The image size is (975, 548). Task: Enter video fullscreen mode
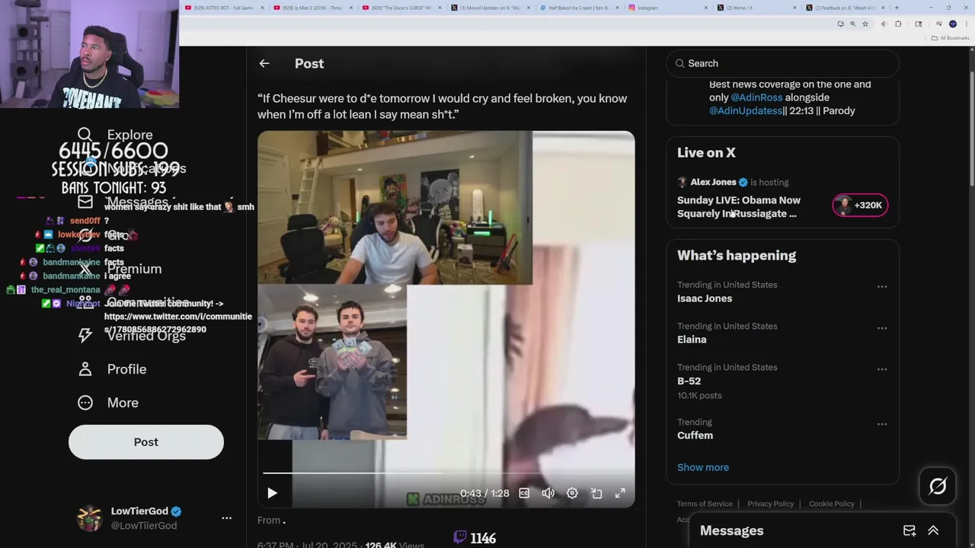(620, 493)
